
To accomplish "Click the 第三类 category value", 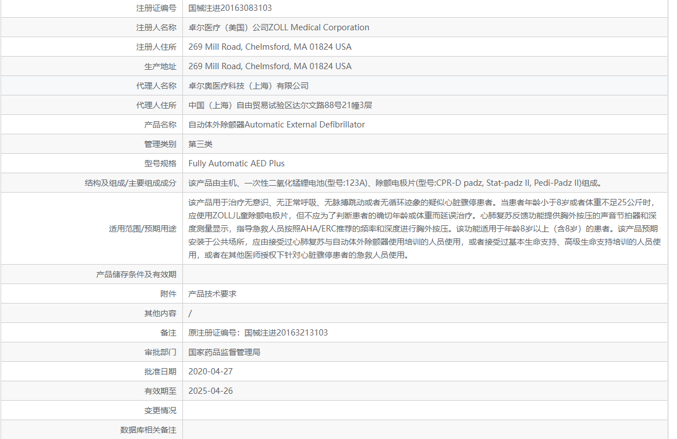I will click(x=200, y=144).
